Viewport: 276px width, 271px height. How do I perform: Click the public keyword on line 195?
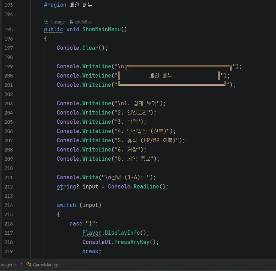[54, 30]
